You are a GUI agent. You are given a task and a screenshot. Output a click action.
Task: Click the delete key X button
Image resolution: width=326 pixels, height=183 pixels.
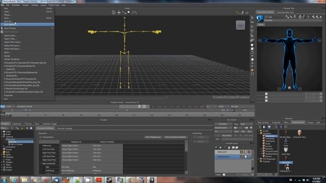[x=251, y=128]
